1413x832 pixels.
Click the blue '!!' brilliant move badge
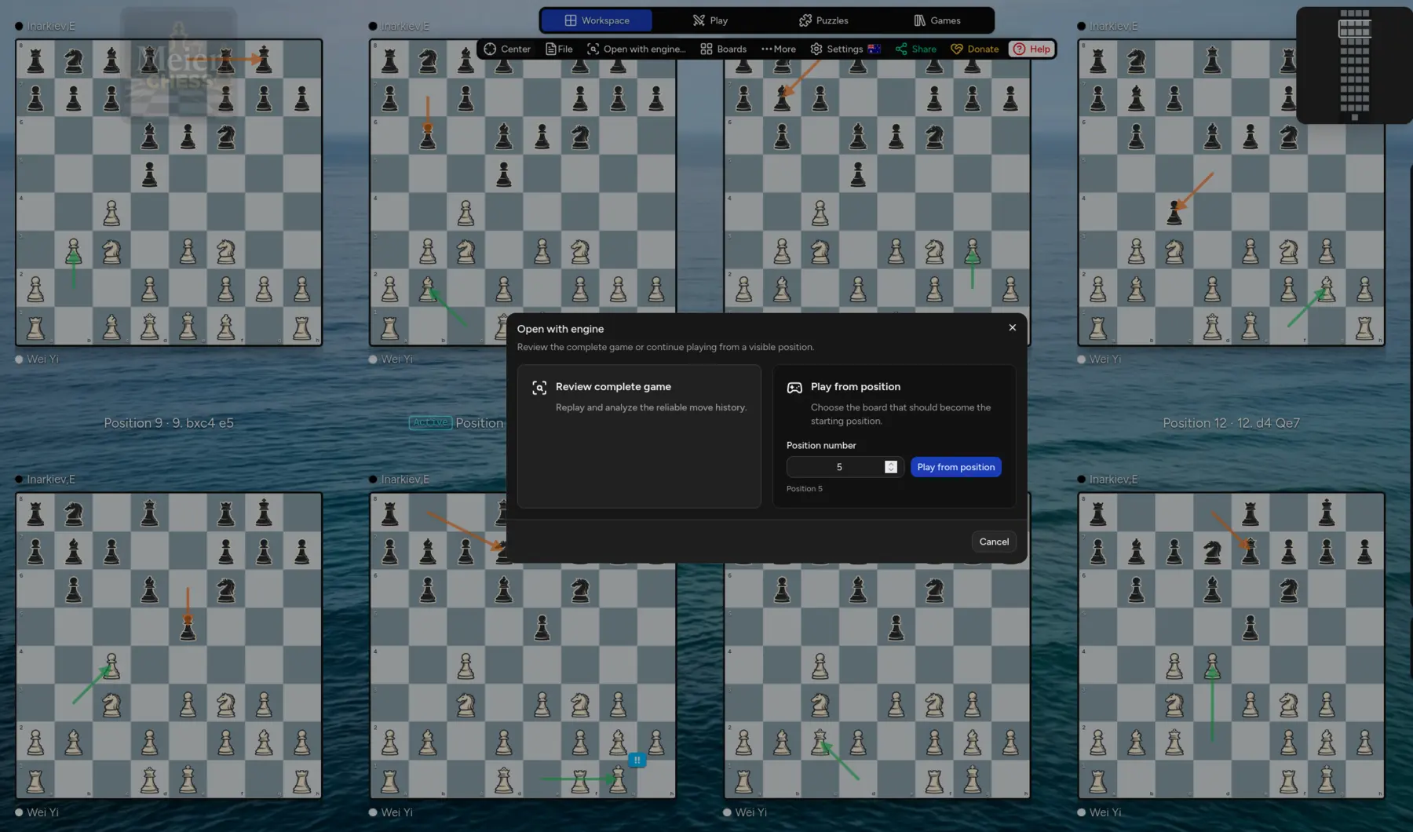coord(637,760)
